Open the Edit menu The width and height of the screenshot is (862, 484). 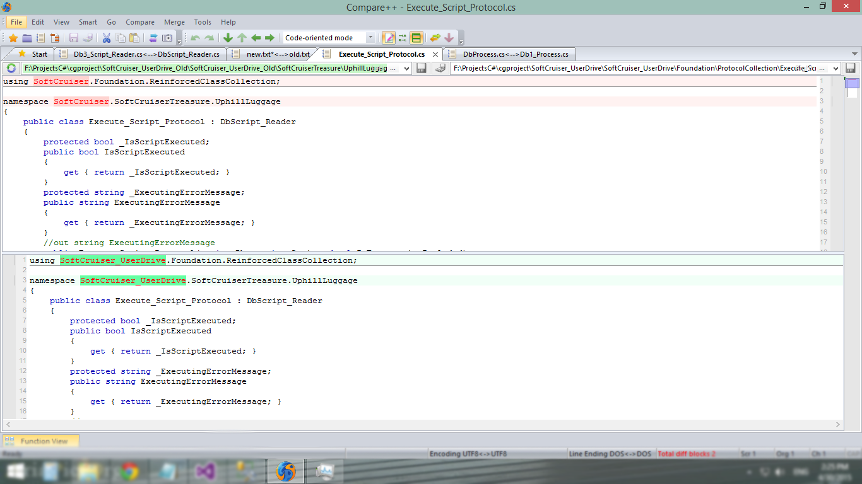(x=38, y=22)
